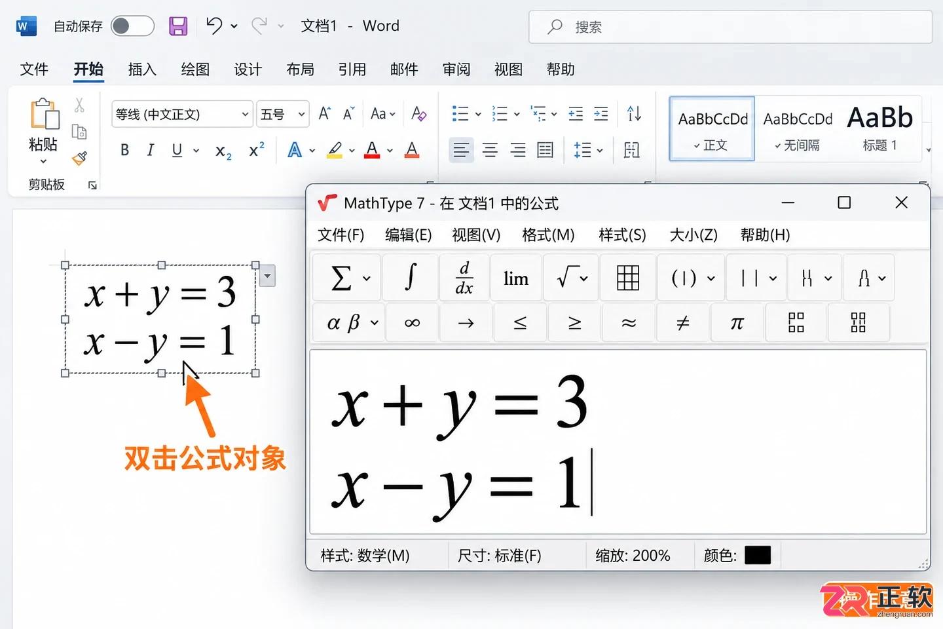The height and width of the screenshot is (629, 943).
Task: Toggle Subscript formatting
Action: [x=223, y=151]
